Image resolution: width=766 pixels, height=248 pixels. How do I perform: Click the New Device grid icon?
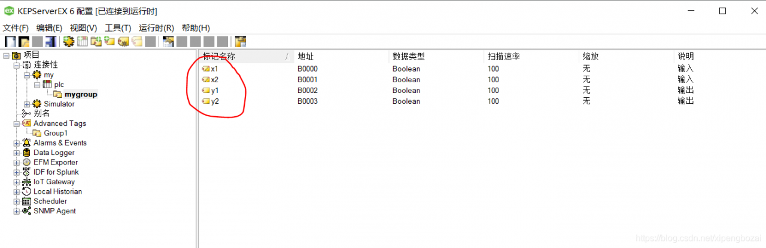[x=82, y=41]
